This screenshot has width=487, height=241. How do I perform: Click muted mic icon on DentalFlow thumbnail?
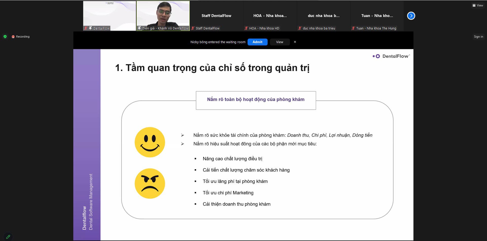(x=86, y=28)
